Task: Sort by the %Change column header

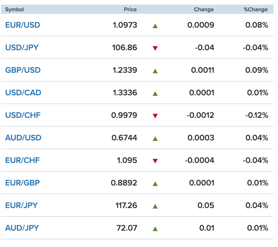Action: coord(256,9)
